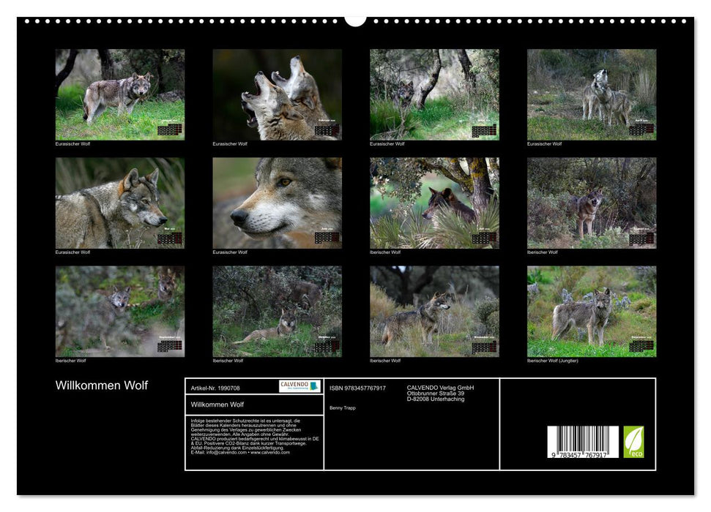The width and height of the screenshot is (711, 512).
Task: Select the resting wolf Oktober thumbnail
Action: tap(277, 311)
